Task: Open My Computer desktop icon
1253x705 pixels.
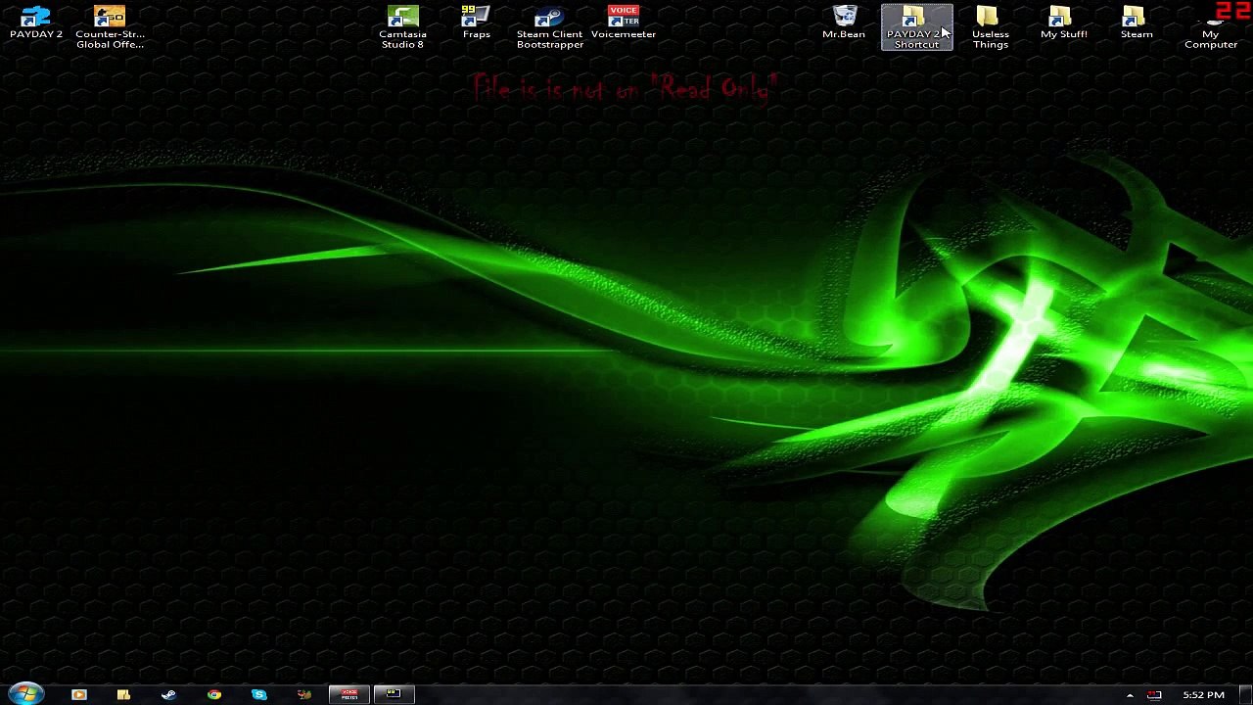Action: coord(1211,27)
